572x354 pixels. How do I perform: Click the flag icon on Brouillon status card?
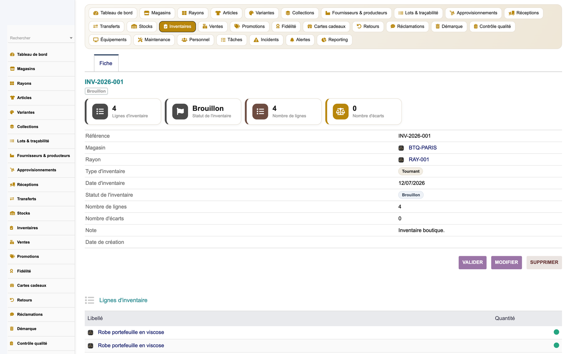(x=180, y=112)
